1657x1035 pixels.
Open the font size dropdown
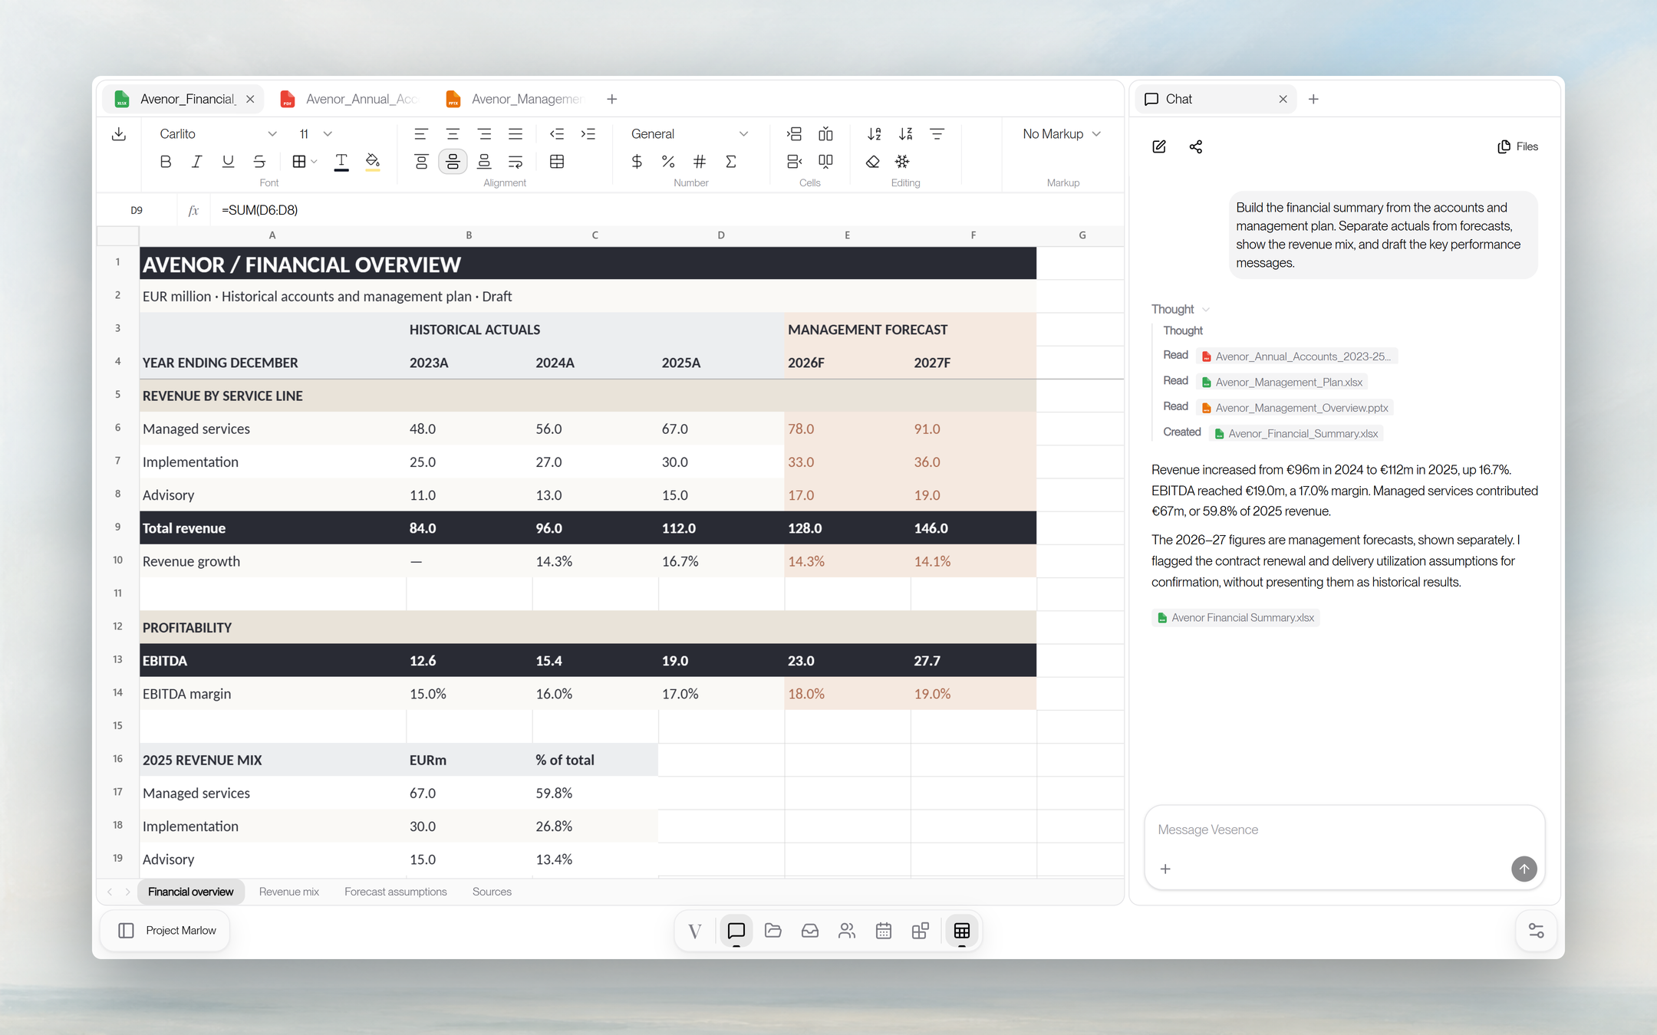(x=315, y=134)
